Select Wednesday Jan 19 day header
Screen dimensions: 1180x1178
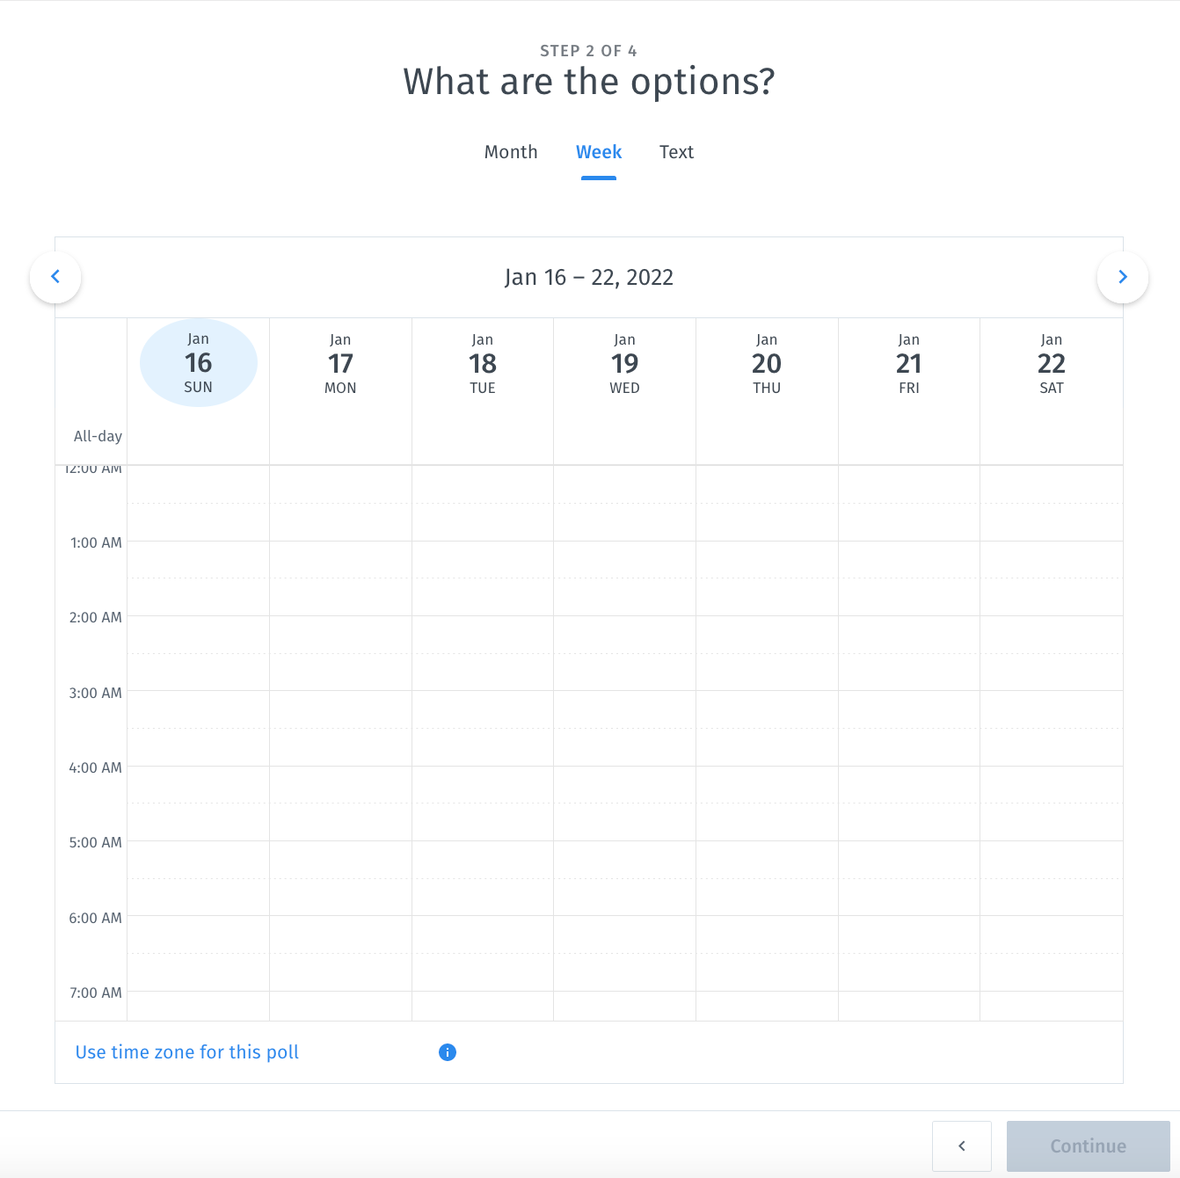click(x=624, y=363)
